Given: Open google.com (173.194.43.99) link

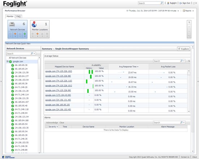Looking at the screenshot, I should click(58, 95).
